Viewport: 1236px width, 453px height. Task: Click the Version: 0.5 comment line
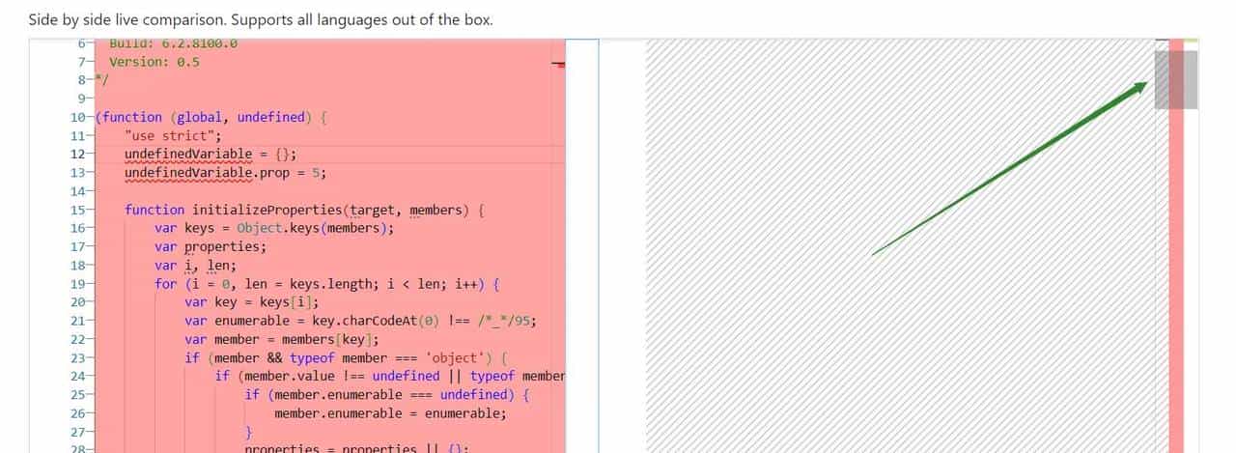tap(154, 62)
